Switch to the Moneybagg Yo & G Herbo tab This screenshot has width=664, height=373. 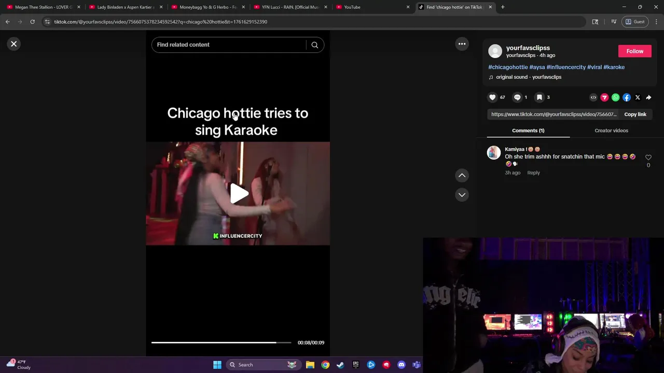(208, 7)
